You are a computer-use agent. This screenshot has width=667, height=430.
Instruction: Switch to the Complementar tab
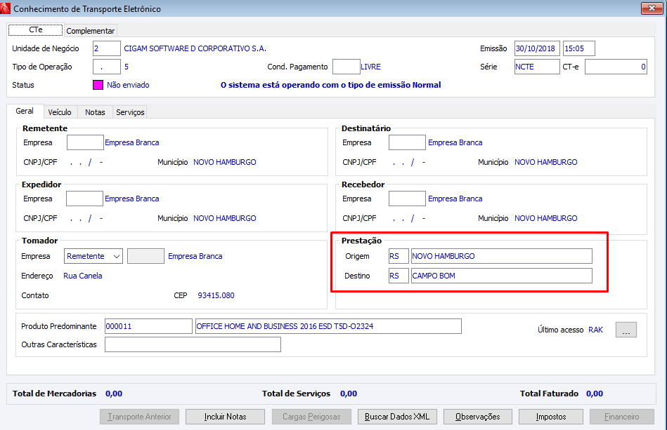(x=90, y=31)
